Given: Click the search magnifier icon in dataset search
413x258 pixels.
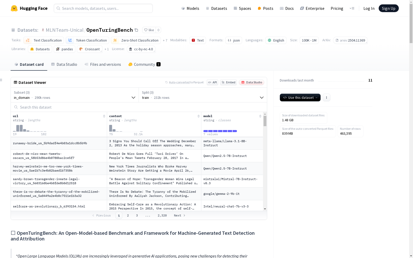Looking at the screenshot, I should (16, 107).
